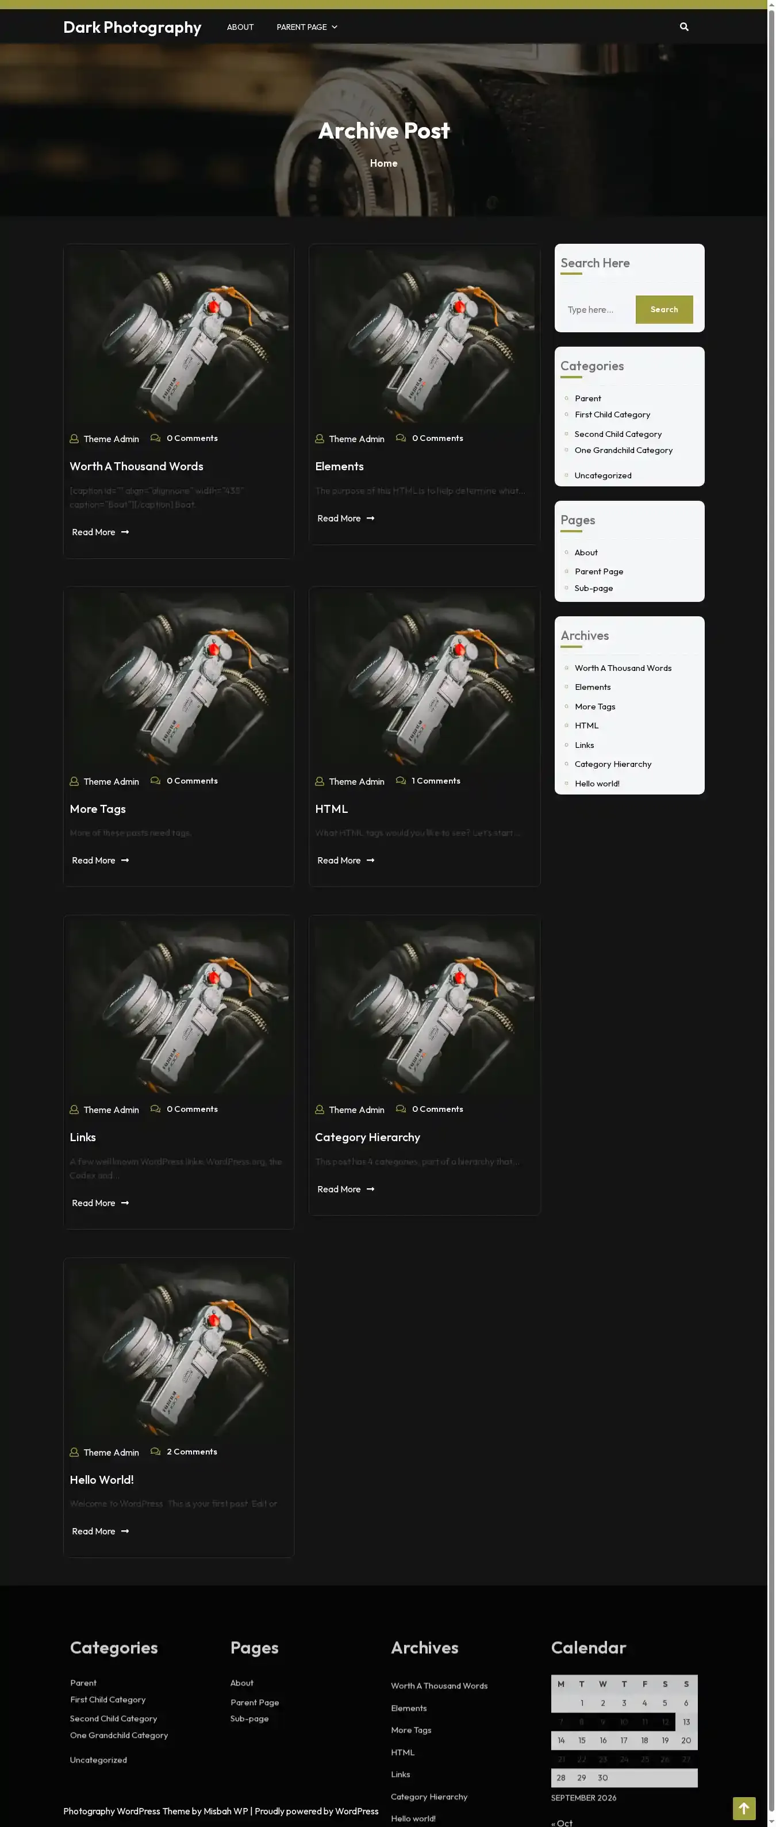Click the Read More arrow on Elements post
776x1827 pixels.
tap(370, 519)
